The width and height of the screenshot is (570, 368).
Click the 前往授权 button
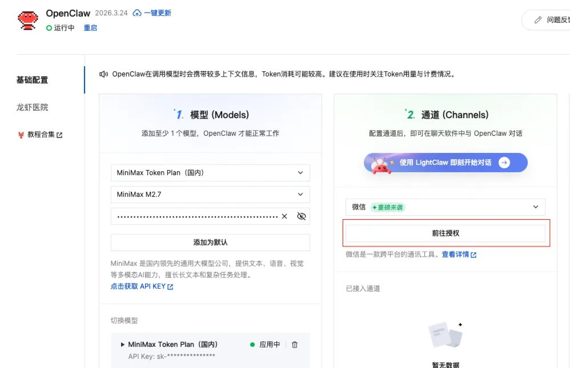pyautogui.click(x=445, y=233)
